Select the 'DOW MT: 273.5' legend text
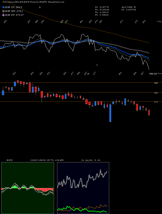 (14, 11)
